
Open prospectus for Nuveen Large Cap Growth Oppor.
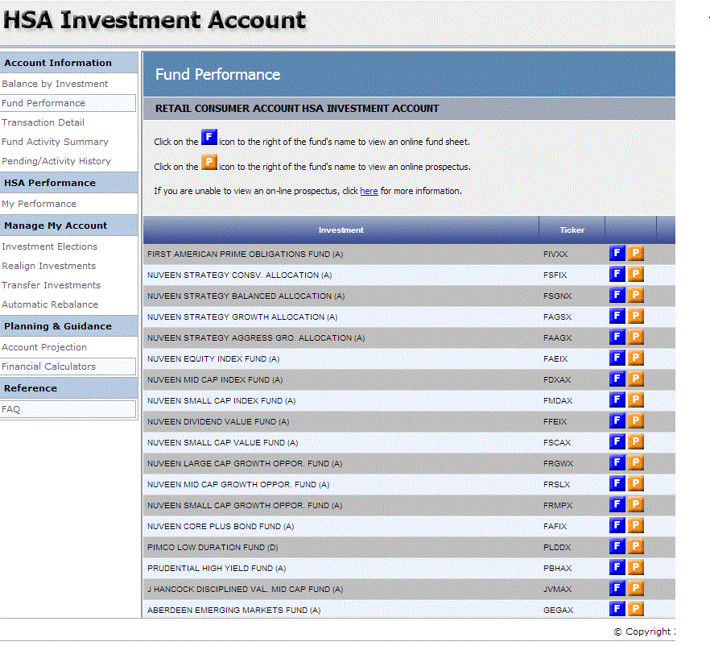tap(636, 462)
